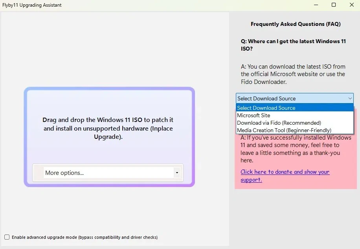The width and height of the screenshot is (360, 249).
Task: Select Microsoft Site download source
Action: tap(295, 115)
